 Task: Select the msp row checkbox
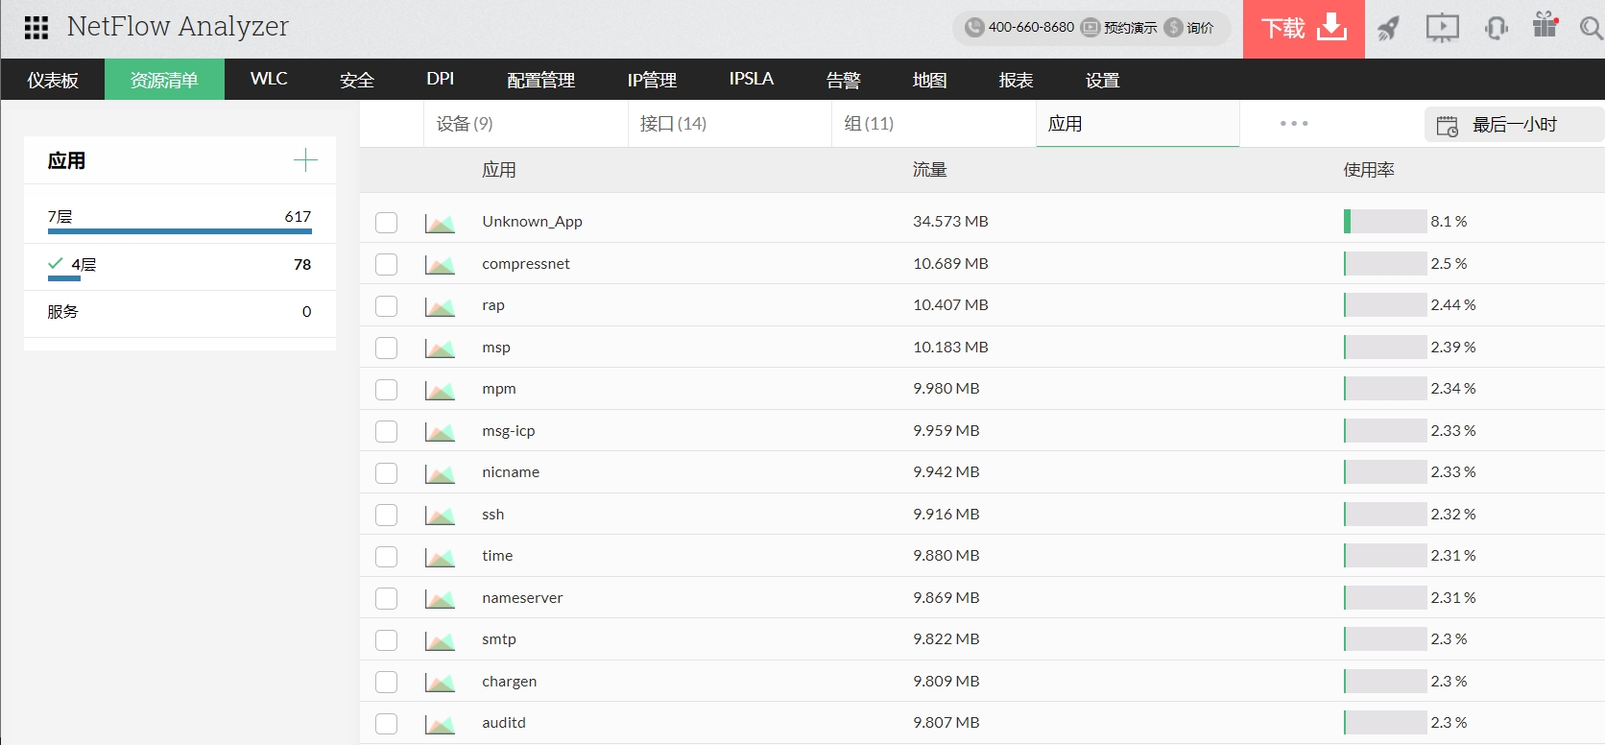386,348
